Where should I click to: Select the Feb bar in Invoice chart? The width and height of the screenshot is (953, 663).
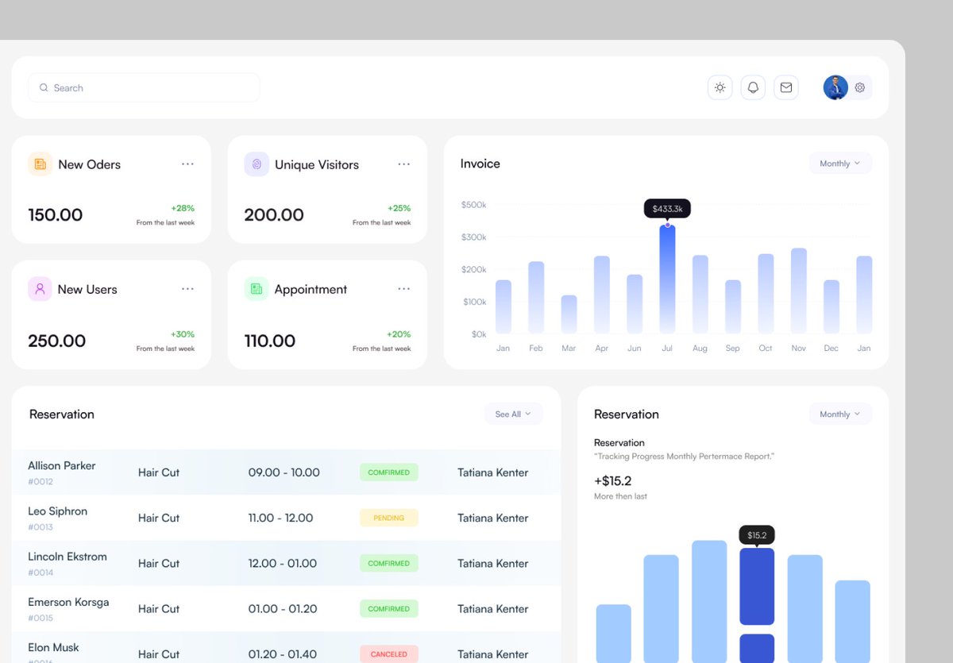tap(536, 297)
